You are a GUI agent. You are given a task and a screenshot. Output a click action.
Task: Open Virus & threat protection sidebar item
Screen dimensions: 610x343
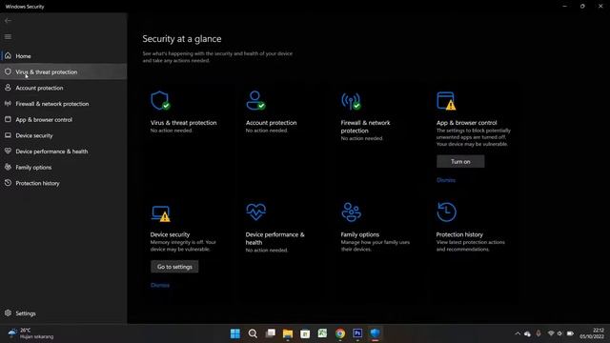[x=64, y=72]
